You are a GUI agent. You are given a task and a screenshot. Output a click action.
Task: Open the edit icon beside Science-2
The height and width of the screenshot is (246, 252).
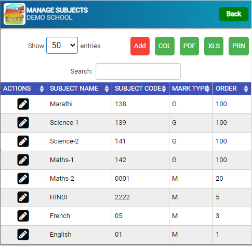click(23, 141)
